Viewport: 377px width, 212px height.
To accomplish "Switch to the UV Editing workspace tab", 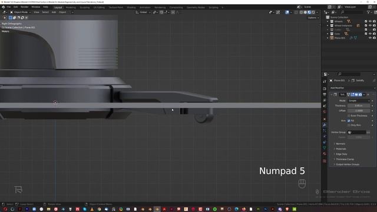I will pyautogui.click(x=99, y=8).
